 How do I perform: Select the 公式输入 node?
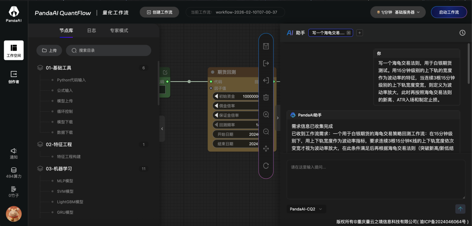(x=65, y=90)
